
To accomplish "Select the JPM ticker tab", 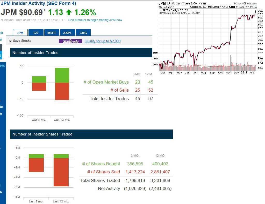I will 20,33.
